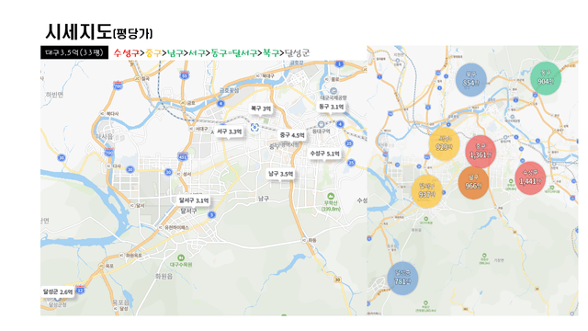Click the 옥포읍 map label
Screen dimensions: 588x331
(x=120, y=302)
